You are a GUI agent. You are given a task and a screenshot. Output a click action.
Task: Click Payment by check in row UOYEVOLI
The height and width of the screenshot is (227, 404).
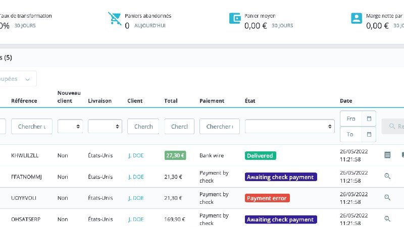(x=214, y=198)
